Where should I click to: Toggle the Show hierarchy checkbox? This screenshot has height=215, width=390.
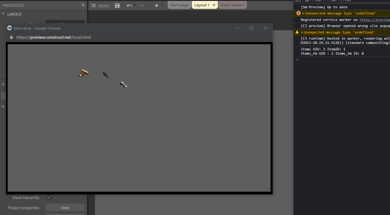[x=49, y=197]
